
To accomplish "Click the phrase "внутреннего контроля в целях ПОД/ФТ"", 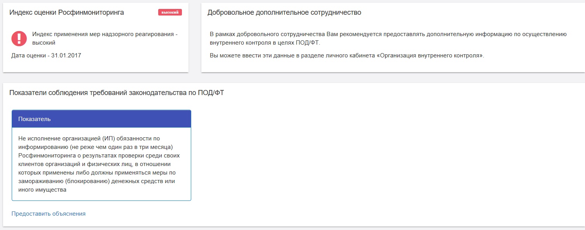I will [265, 43].
